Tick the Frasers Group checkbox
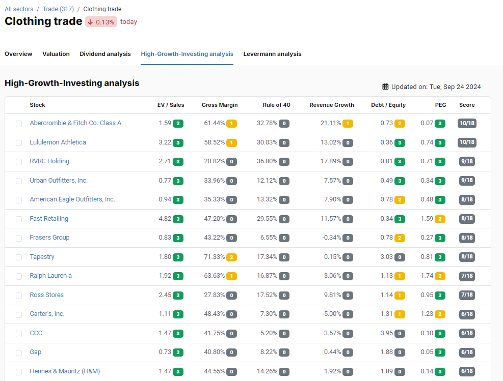 [x=19, y=238]
